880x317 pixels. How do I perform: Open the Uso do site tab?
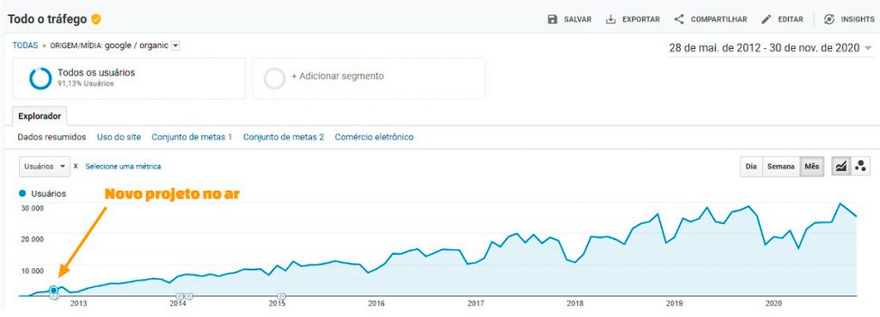[x=119, y=137]
